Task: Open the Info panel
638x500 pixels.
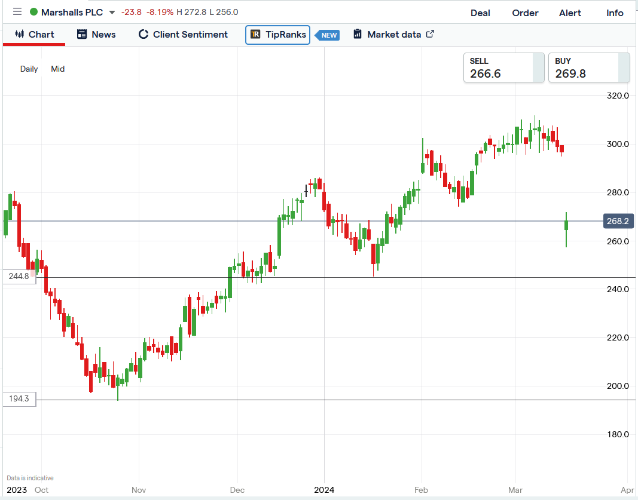Action: pyautogui.click(x=615, y=13)
